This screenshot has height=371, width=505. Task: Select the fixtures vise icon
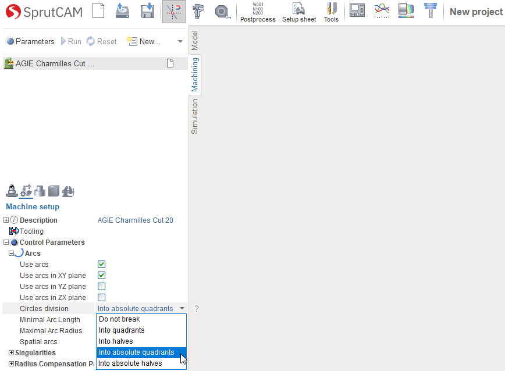pyautogui.click(x=68, y=191)
